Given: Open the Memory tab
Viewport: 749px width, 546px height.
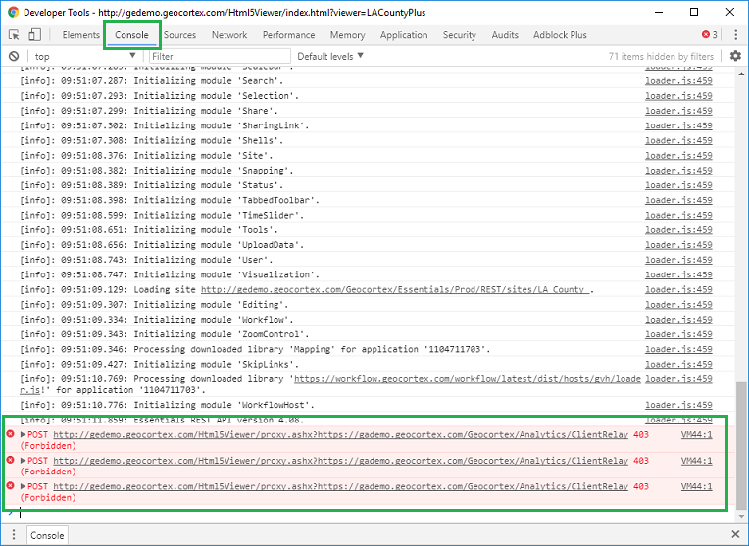Looking at the screenshot, I should pyautogui.click(x=347, y=35).
